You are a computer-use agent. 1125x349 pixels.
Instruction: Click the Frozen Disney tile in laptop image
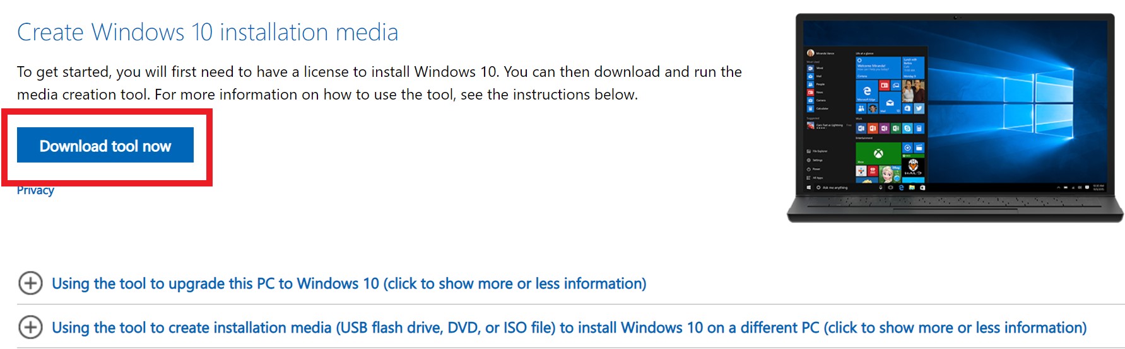pyautogui.click(x=889, y=173)
